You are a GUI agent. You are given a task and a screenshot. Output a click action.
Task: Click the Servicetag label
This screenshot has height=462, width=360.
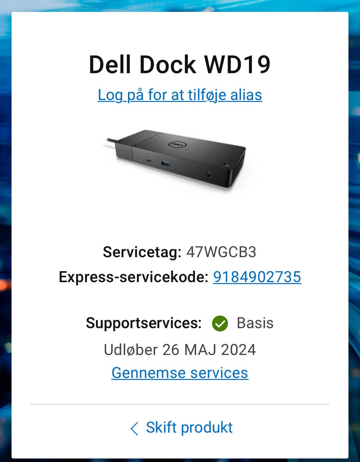tap(142, 252)
